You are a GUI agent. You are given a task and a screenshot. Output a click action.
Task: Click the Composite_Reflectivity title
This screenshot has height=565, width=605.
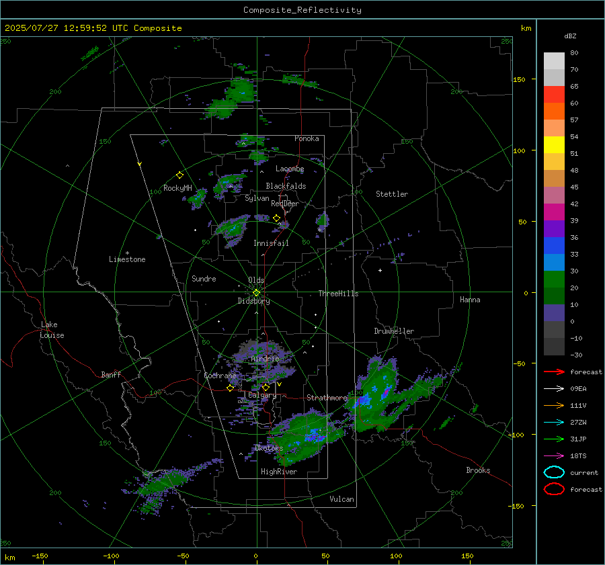tap(302, 10)
